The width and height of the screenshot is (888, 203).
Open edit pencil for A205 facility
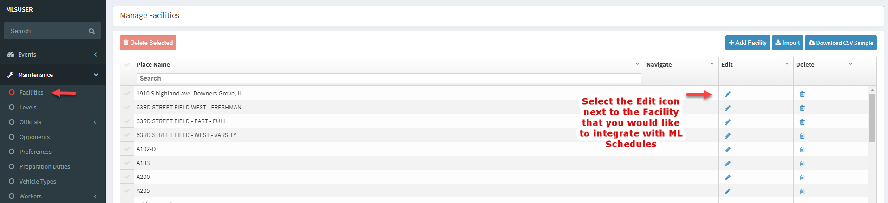coord(727,191)
